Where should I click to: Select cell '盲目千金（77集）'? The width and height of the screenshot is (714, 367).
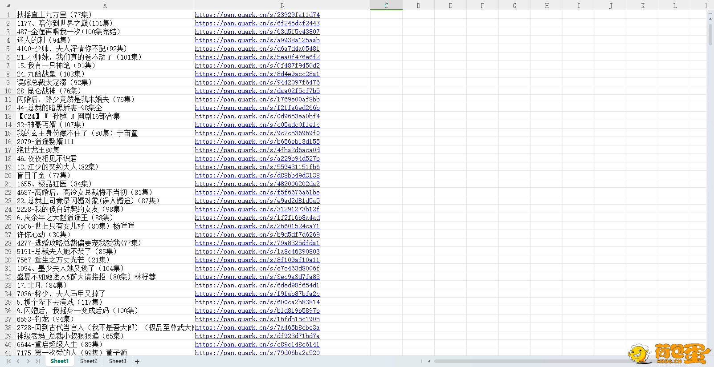(x=105, y=175)
